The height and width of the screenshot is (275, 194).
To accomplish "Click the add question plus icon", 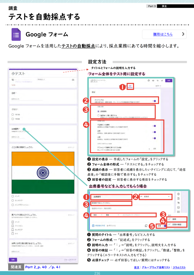I will pyautogui.click(x=178, y=194).
